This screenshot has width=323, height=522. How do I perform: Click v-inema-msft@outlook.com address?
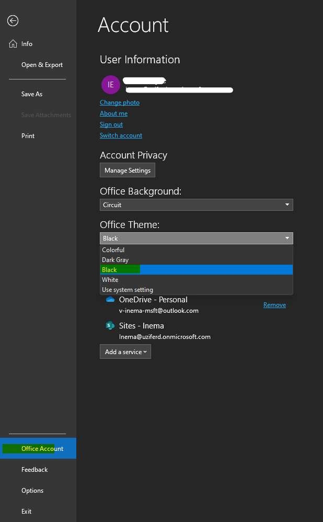pyautogui.click(x=159, y=311)
